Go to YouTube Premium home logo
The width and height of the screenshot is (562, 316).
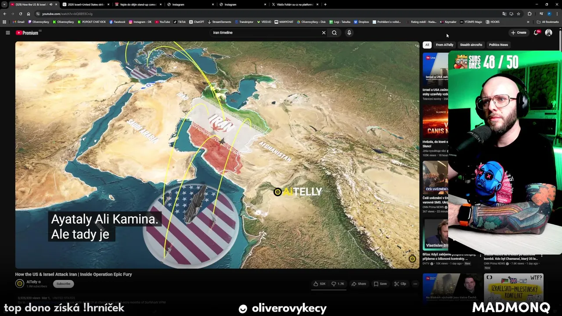click(x=28, y=32)
